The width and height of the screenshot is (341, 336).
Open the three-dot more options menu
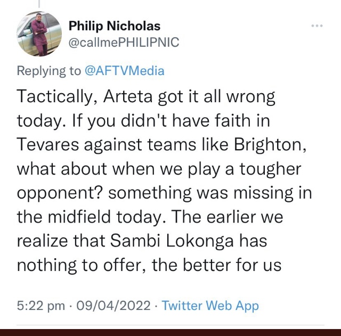coord(317,26)
